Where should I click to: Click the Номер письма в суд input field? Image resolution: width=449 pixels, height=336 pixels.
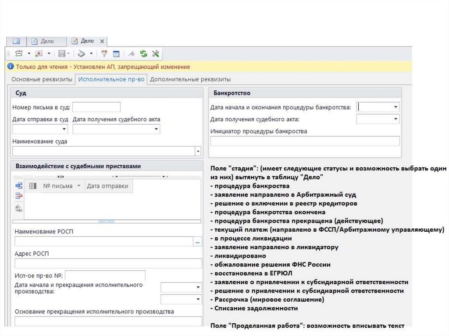[x=96, y=107]
